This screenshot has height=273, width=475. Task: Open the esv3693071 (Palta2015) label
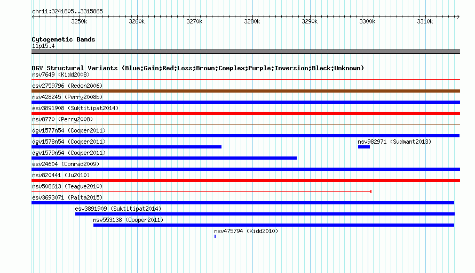tap(67, 197)
